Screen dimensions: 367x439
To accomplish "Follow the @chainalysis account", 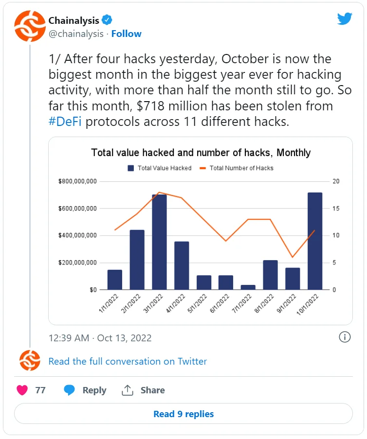I will (127, 34).
